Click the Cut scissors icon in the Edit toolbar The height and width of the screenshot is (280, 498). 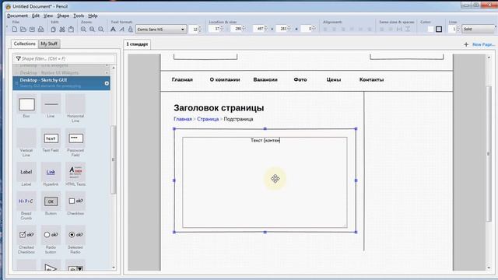pos(62,30)
